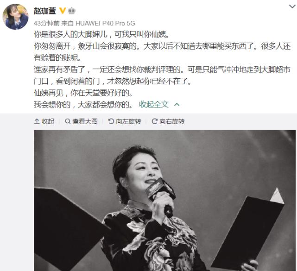Click the orange verified V badge

63,11
